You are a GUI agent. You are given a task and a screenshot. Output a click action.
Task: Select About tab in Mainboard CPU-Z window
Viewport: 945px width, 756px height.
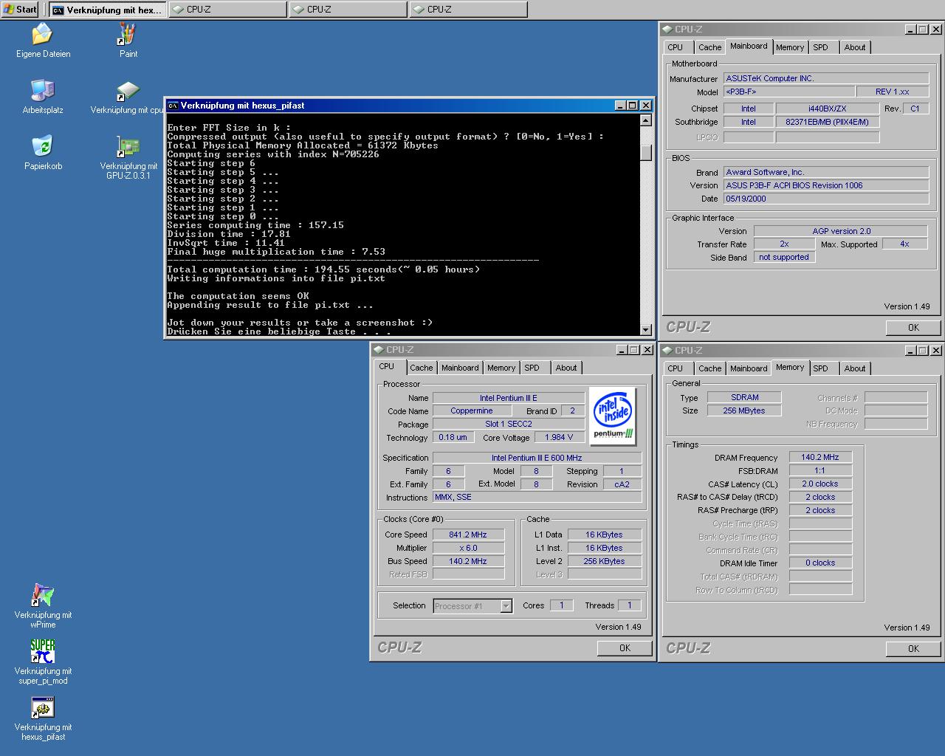[855, 47]
